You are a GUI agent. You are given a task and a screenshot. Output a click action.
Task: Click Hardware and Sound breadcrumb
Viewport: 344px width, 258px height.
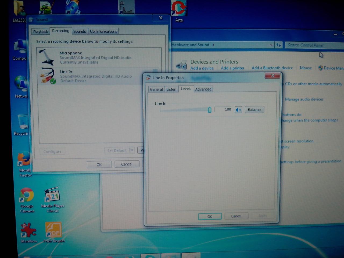(x=190, y=45)
